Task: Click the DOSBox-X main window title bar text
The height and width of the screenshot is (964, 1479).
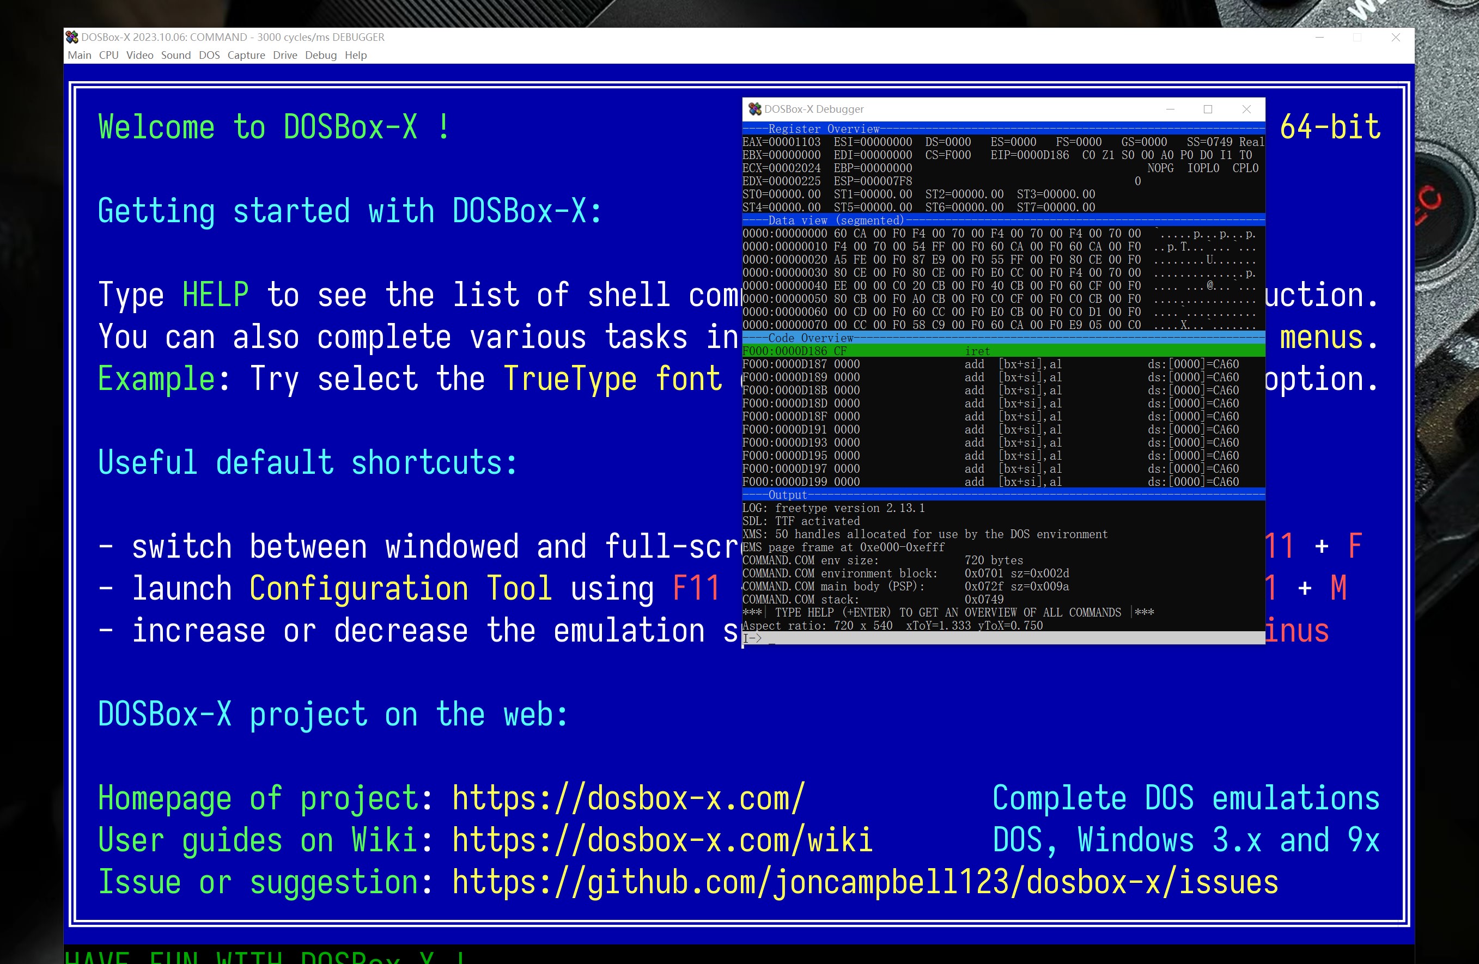Action: [233, 37]
